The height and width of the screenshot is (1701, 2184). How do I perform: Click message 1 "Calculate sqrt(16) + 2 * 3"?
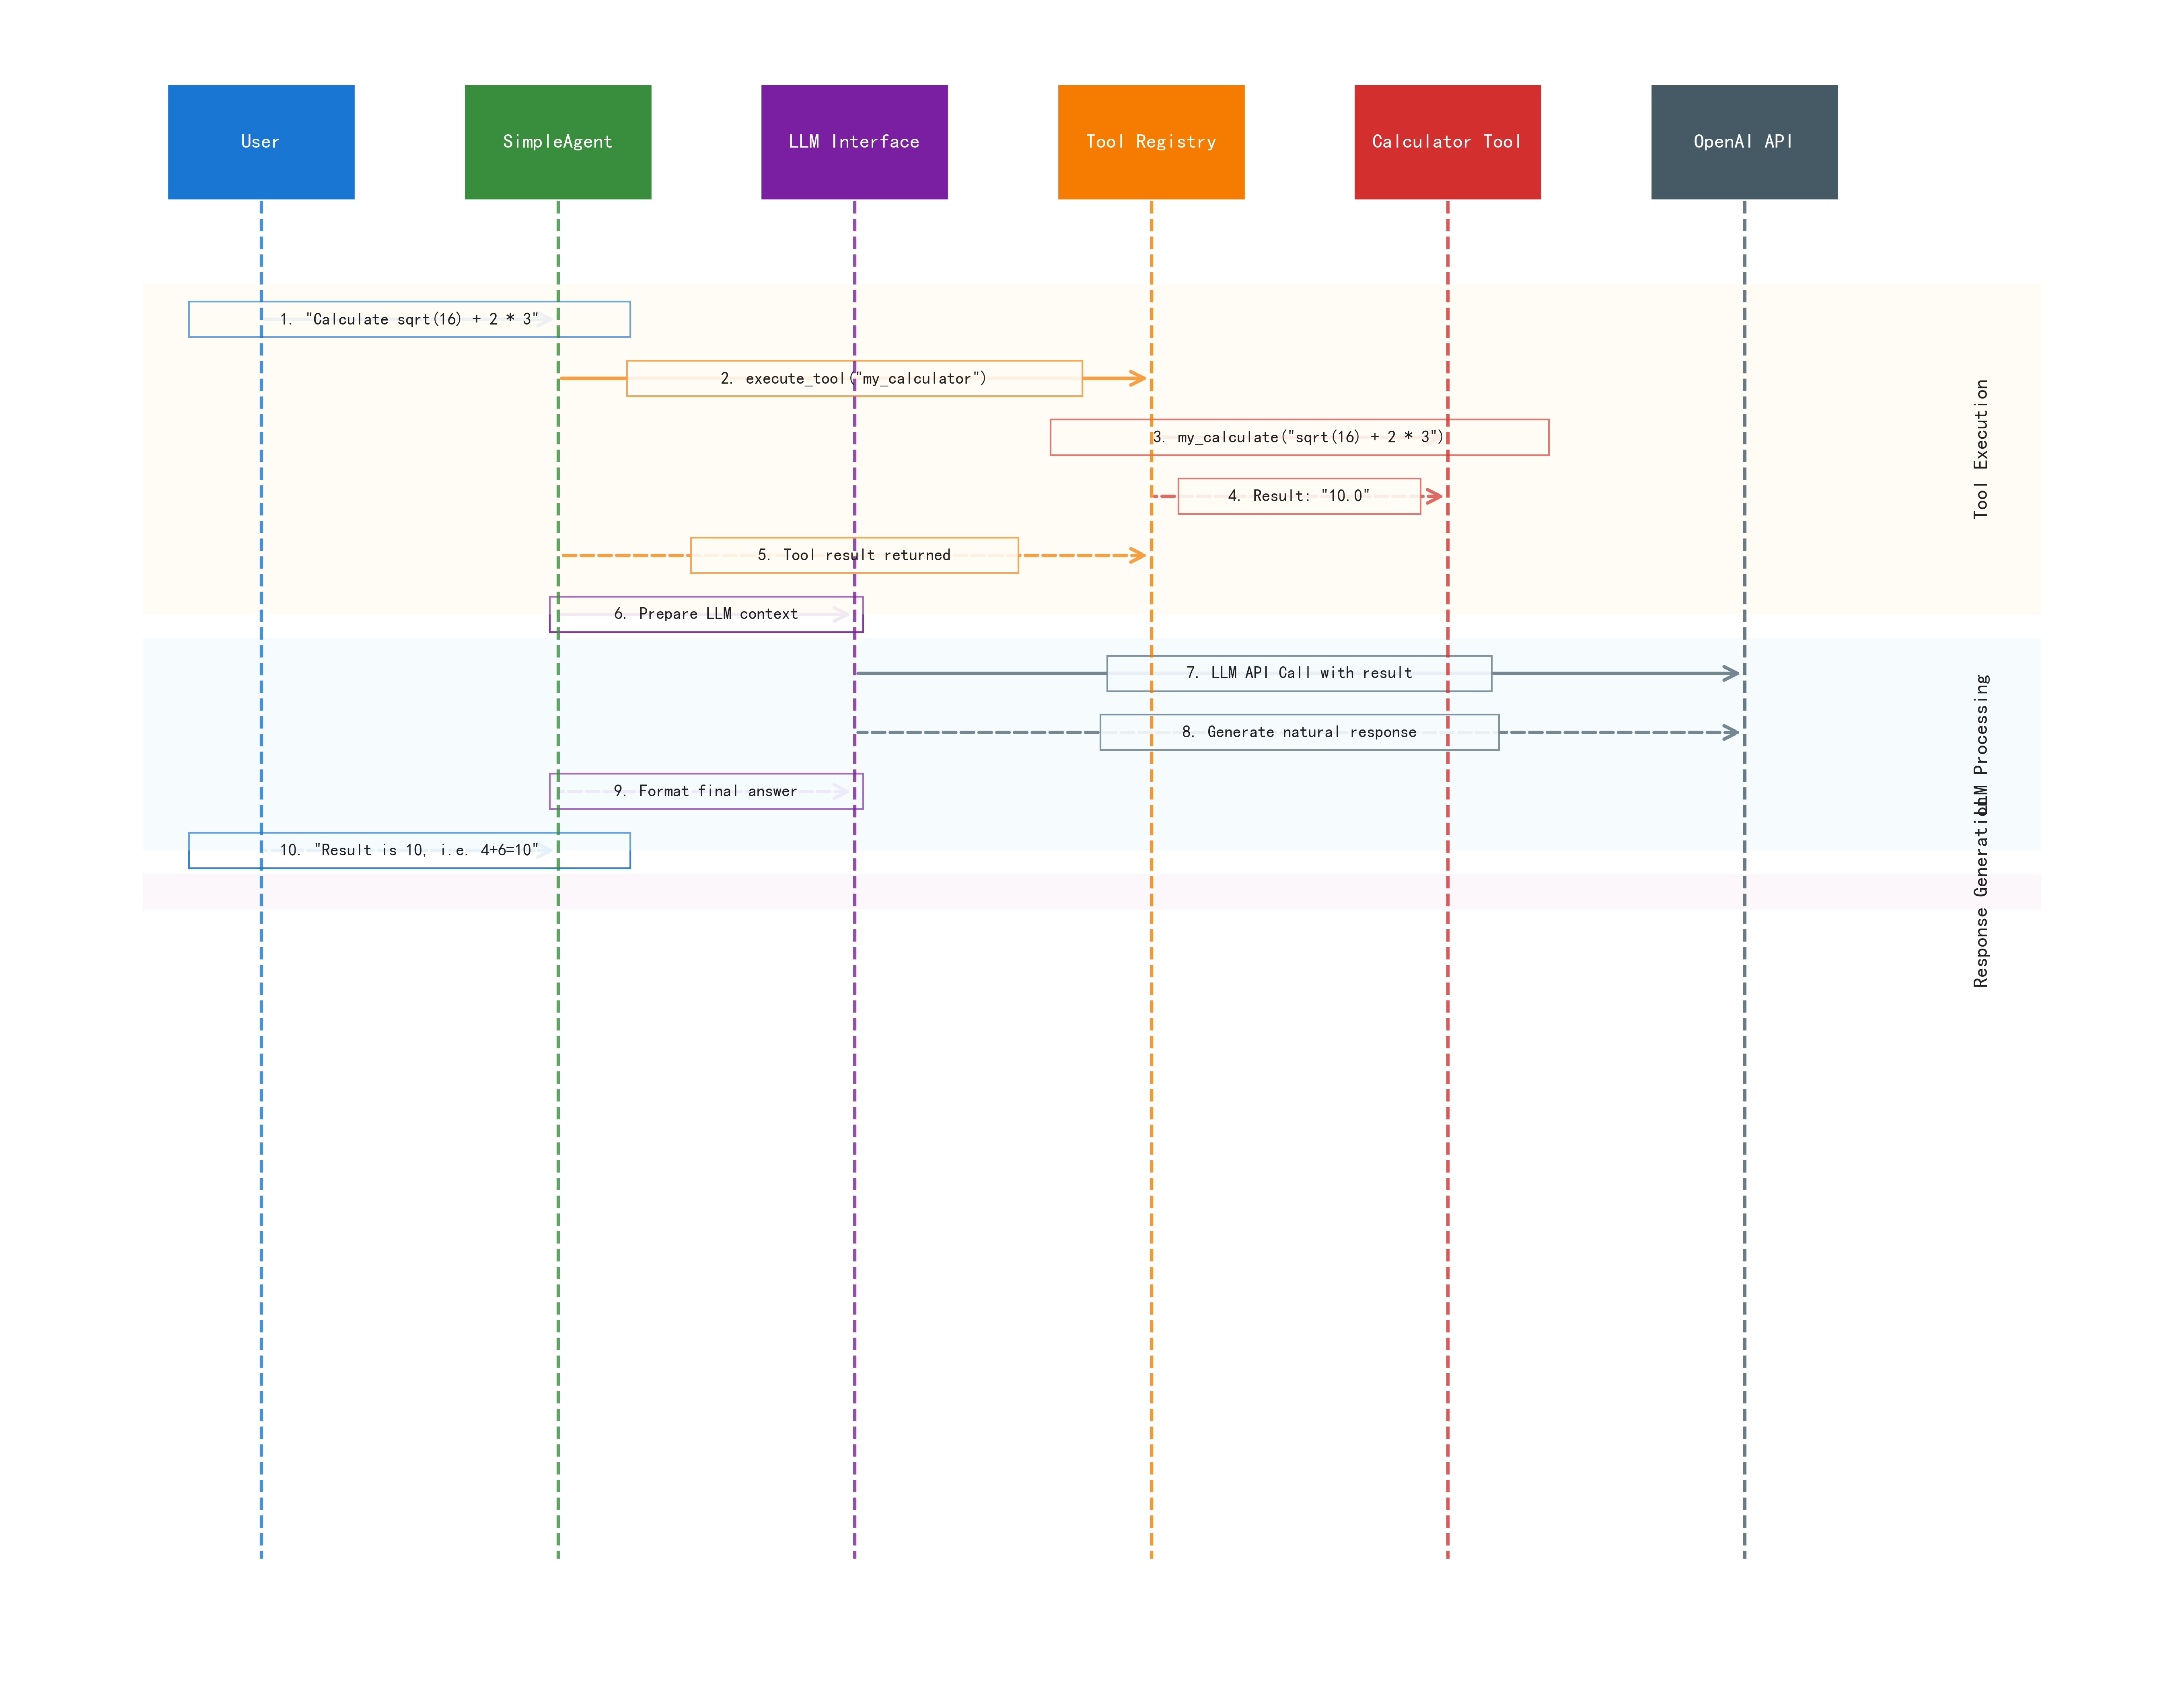409,319
